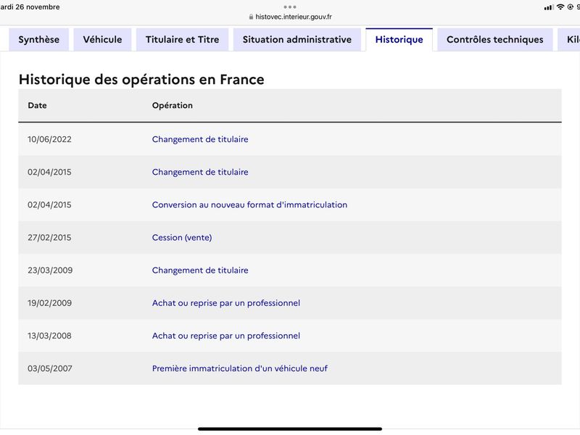Tap the date in the status bar

click(30, 7)
